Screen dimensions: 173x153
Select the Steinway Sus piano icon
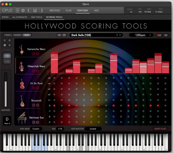click(x=22, y=118)
